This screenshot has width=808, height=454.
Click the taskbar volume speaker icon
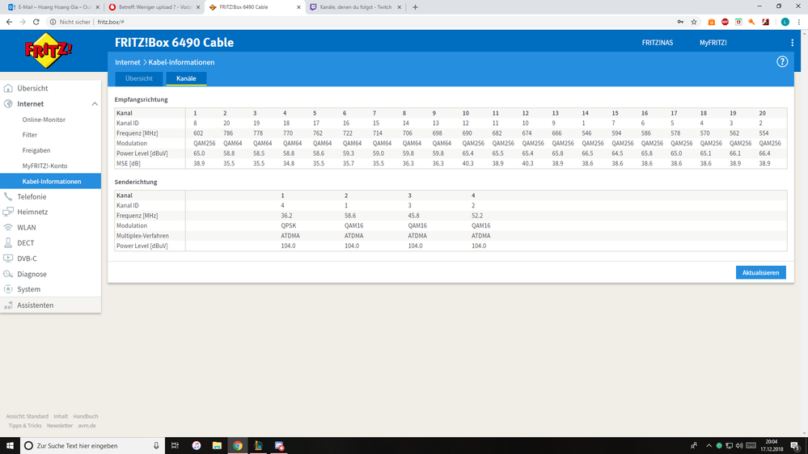[739, 445]
